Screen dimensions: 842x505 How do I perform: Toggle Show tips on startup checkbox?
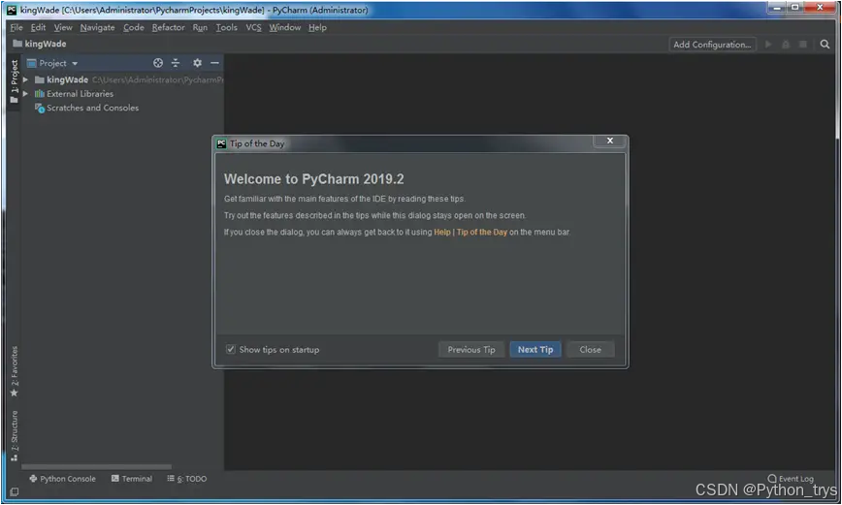click(x=230, y=349)
